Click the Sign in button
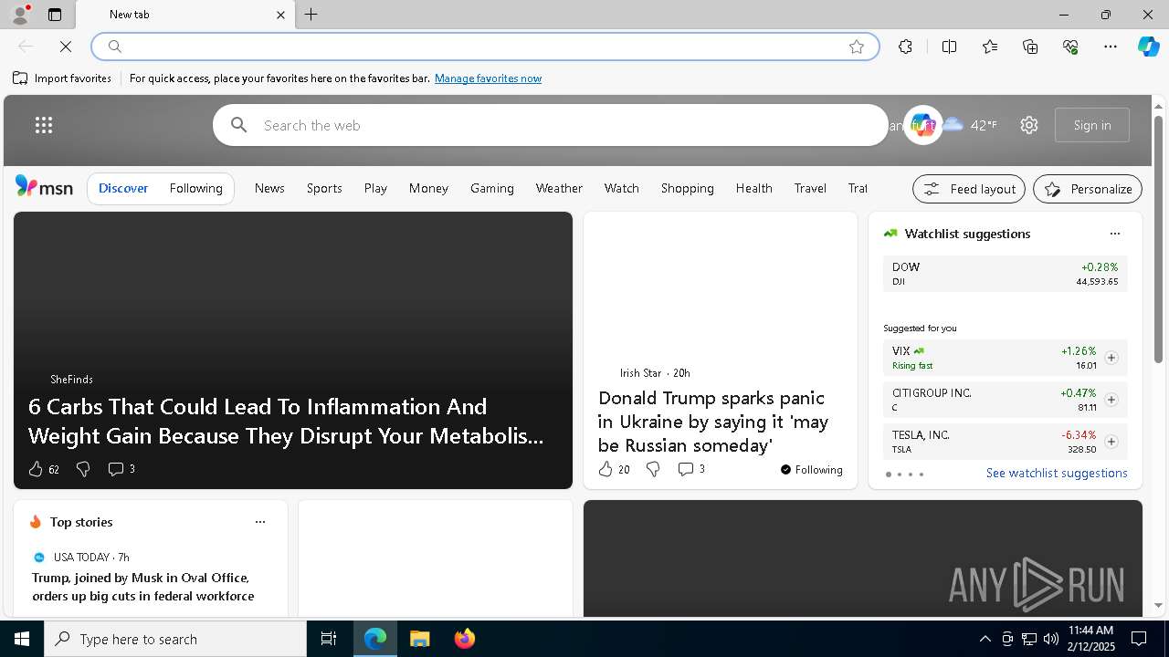This screenshot has width=1169, height=657. click(1092, 125)
